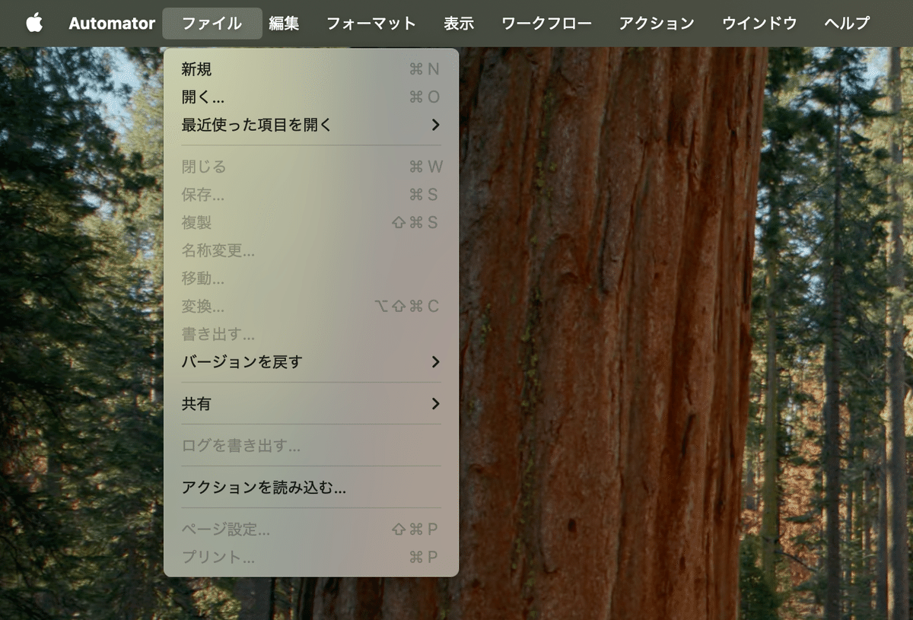Open the アクション menu

pyautogui.click(x=657, y=23)
